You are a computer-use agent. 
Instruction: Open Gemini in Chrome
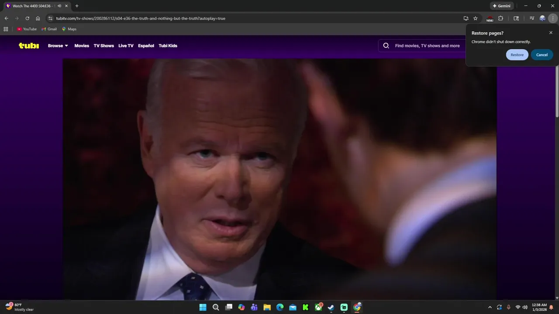(501, 6)
